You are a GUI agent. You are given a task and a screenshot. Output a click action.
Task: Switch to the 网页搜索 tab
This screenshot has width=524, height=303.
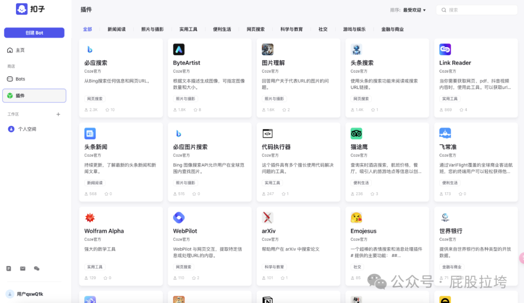coord(256,30)
